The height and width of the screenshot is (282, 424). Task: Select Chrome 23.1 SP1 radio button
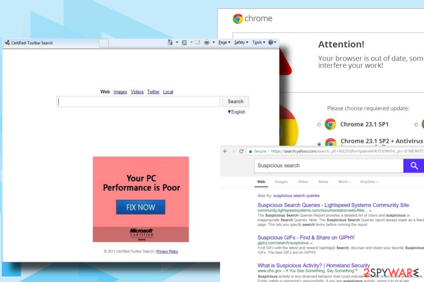pos(319,125)
